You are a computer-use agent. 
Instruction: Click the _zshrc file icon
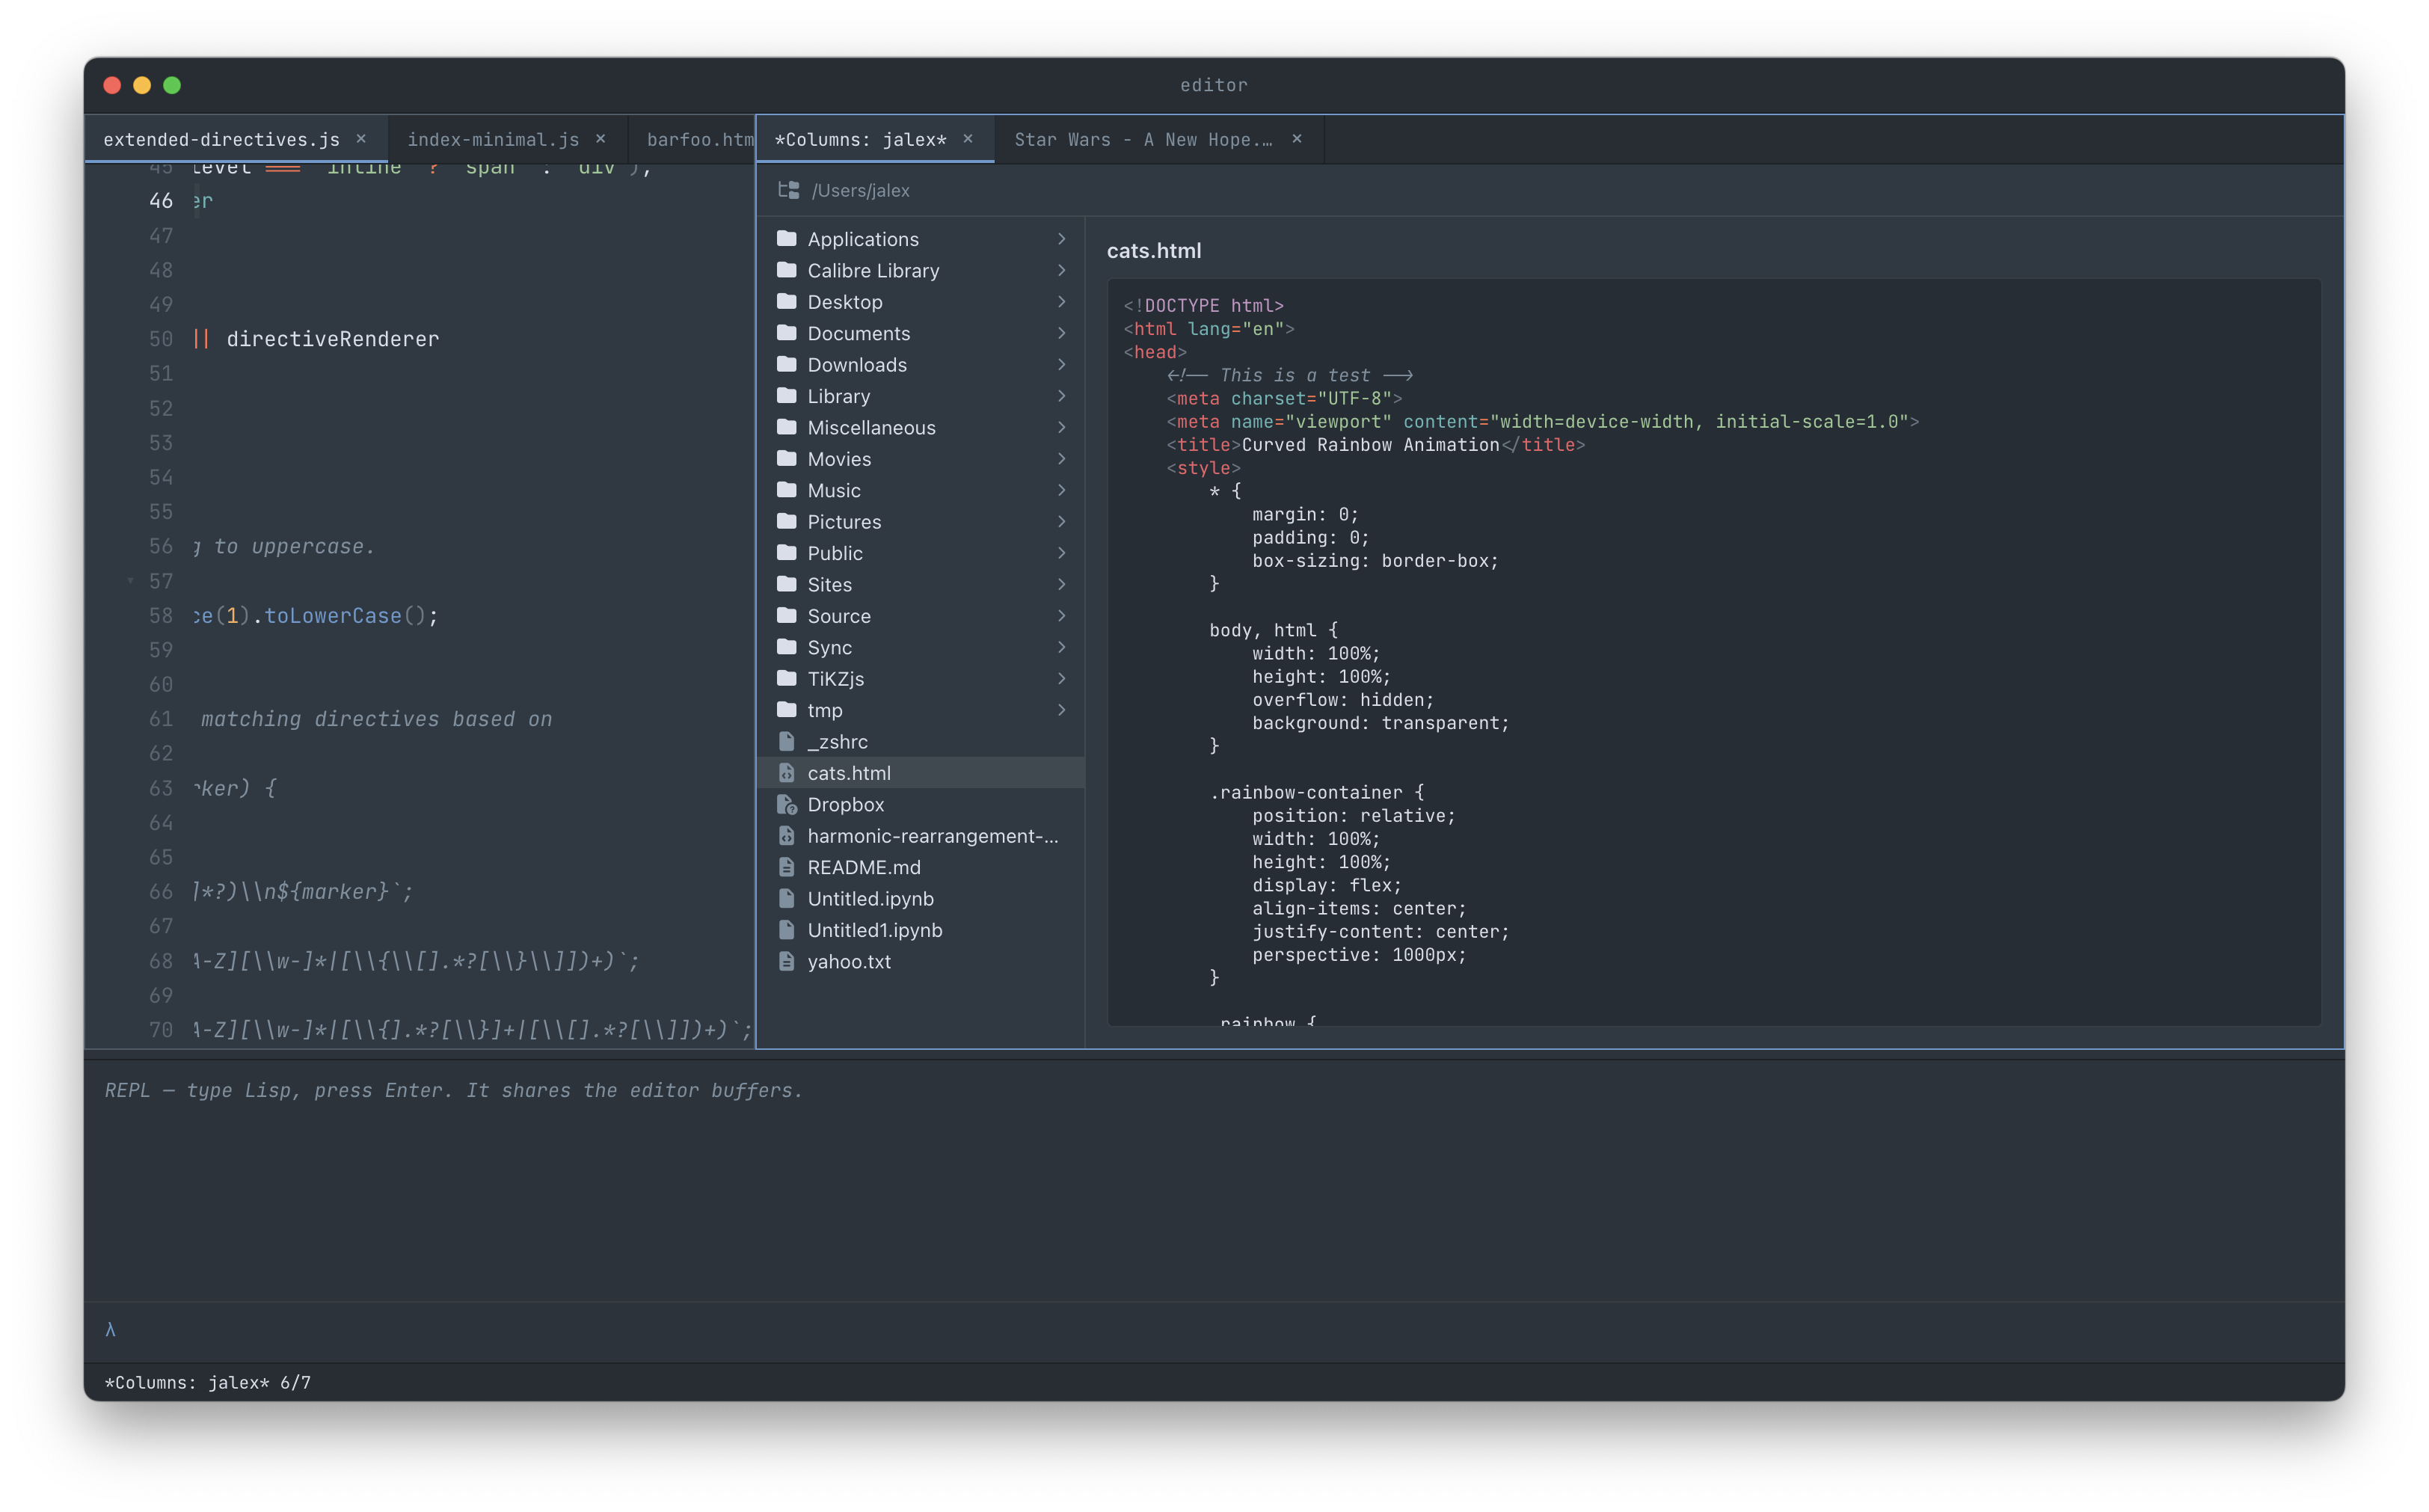pos(787,741)
